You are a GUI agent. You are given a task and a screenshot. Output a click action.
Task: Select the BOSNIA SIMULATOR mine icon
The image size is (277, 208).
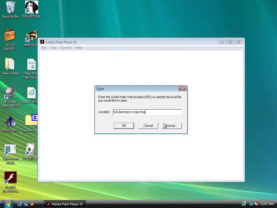[x=10, y=92]
